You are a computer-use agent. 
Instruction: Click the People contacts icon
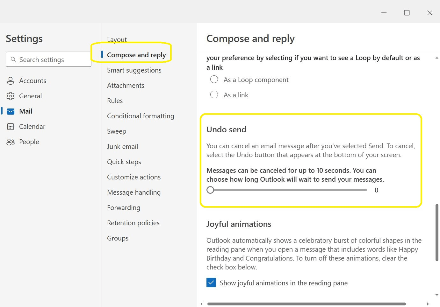click(x=11, y=142)
